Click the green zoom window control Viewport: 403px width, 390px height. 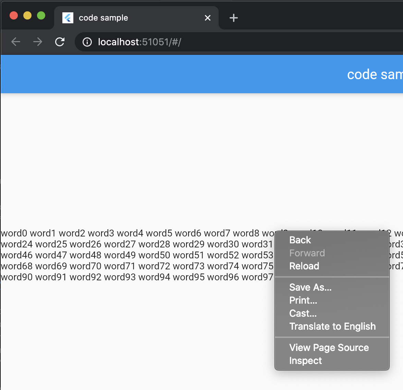(41, 15)
